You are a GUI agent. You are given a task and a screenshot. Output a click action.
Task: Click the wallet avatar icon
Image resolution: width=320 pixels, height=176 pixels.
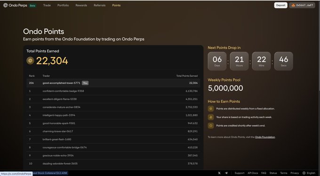coord(293,5)
